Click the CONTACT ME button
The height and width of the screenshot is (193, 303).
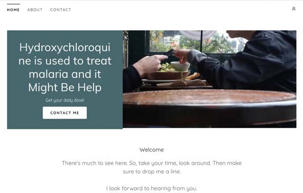point(65,113)
